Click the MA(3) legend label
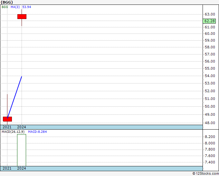 15,7
